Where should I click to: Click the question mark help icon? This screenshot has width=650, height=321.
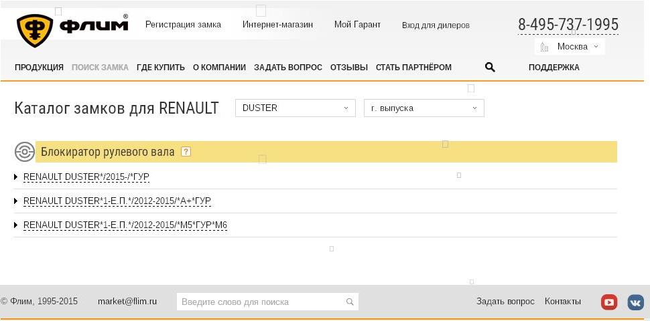click(x=186, y=152)
